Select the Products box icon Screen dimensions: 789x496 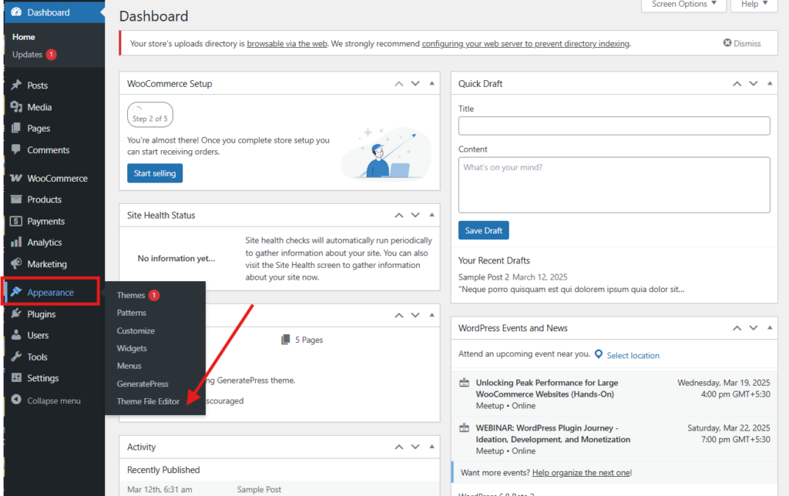pyautogui.click(x=16, y=199)
